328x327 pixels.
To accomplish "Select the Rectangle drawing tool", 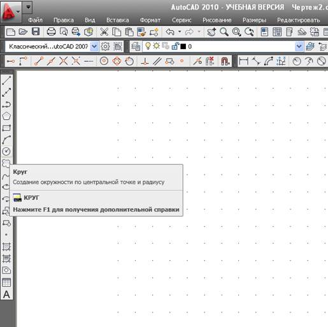I will [x=6, y=128].
